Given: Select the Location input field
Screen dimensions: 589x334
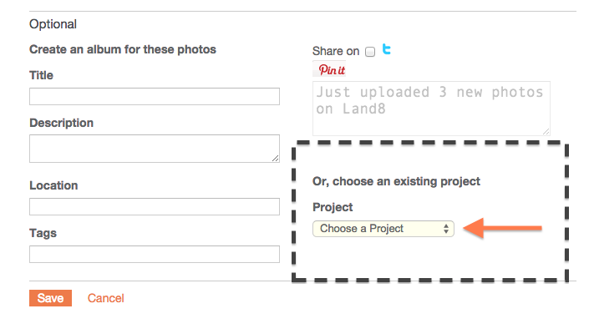Looking at the screenshot, I should pyautogui.click(x=154, y=206).
